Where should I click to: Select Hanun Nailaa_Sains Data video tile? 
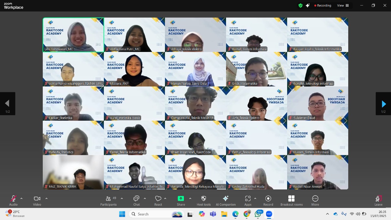pyautogui.click(x=195, y=69)
